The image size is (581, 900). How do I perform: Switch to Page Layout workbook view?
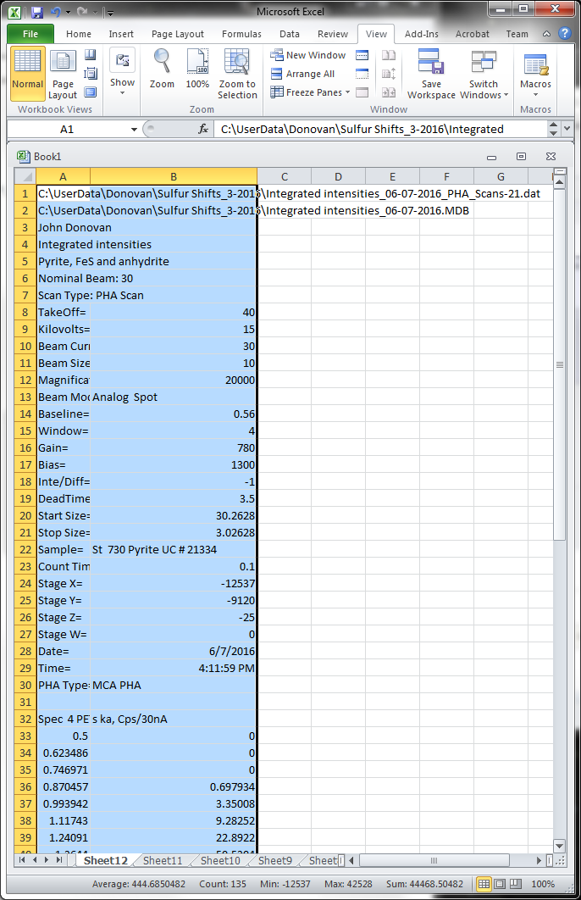[x=63, y=74]
